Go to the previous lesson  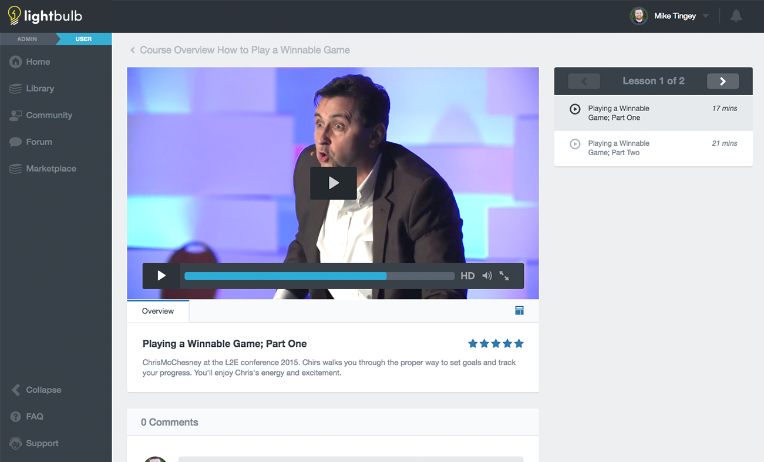(x=584, y=81)
